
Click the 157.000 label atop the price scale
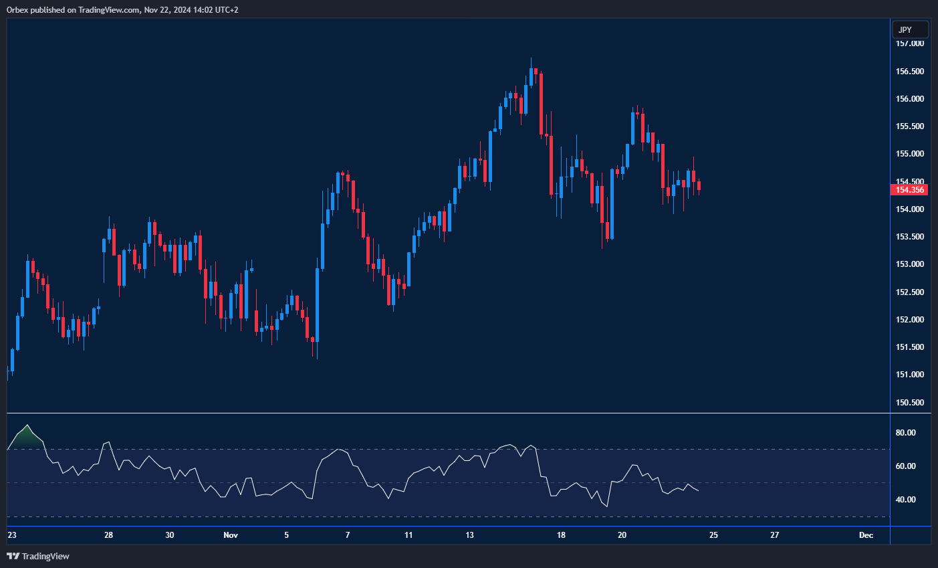tap(909, 43)
